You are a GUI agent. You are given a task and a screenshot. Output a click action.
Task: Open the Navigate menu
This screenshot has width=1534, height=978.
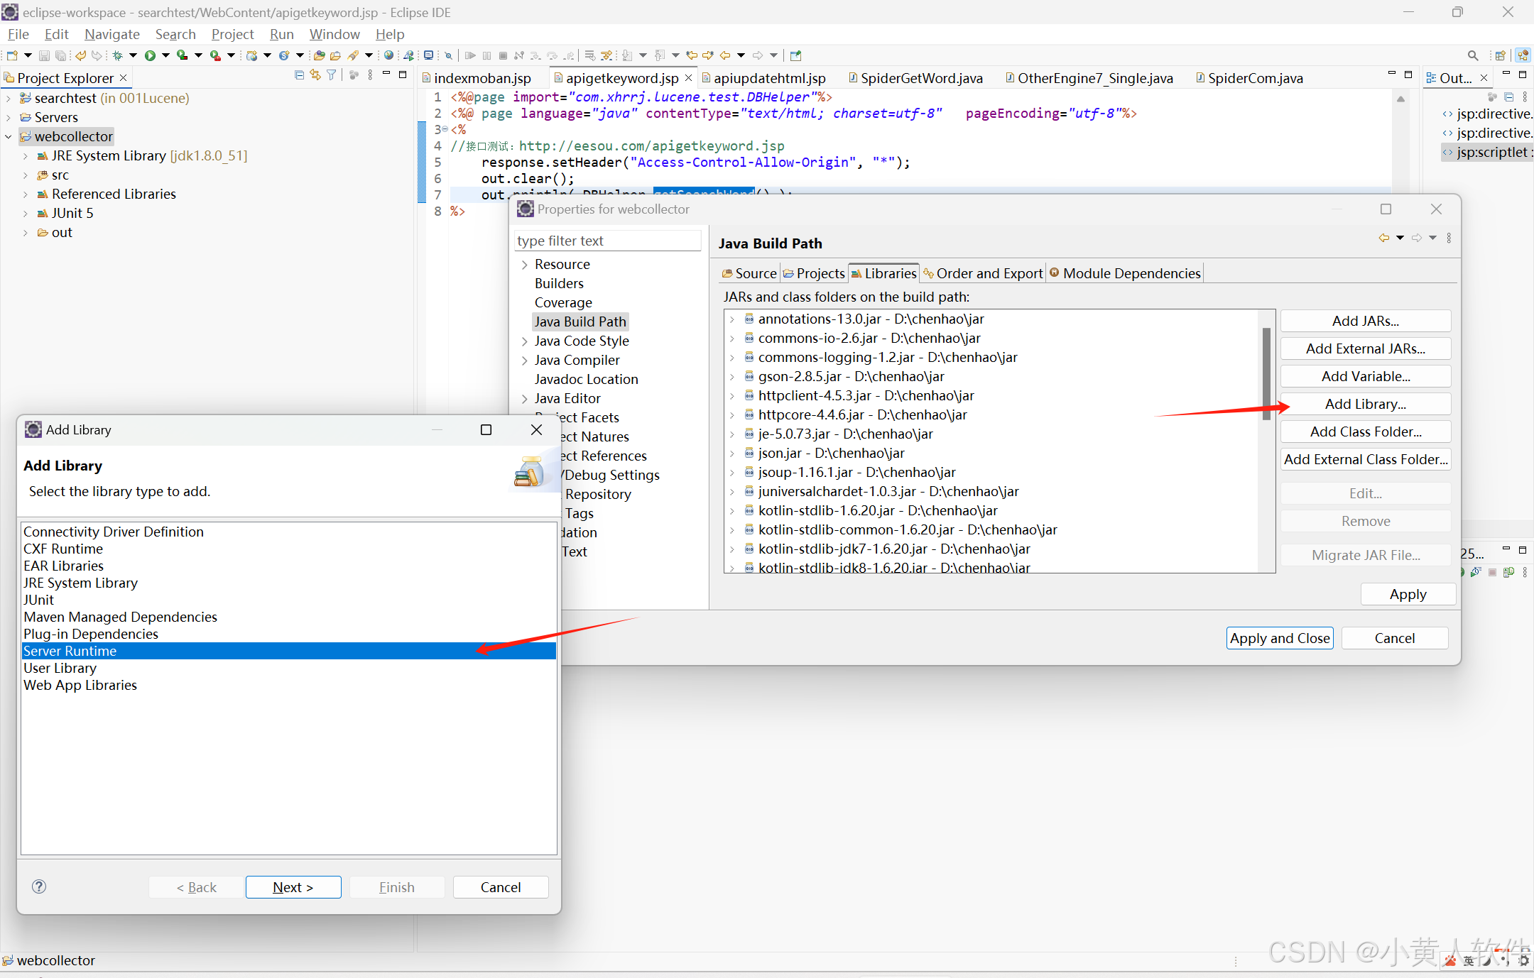click(111, 34)
